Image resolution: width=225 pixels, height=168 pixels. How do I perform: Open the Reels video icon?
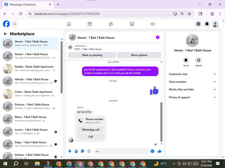90,24
